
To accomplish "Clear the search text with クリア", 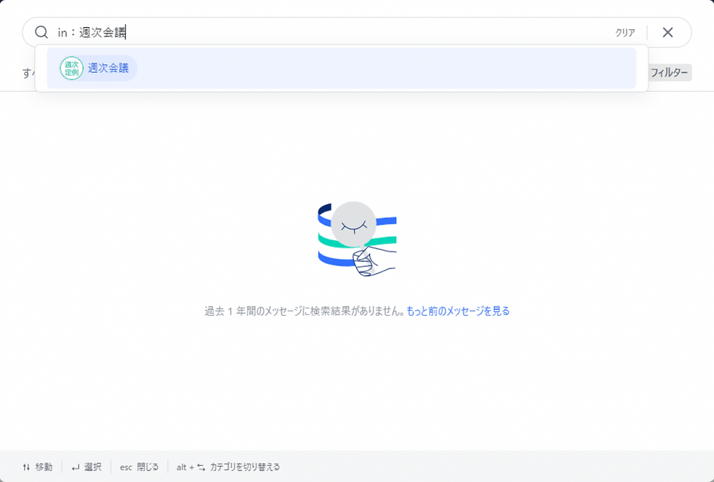I will [625, 32].
